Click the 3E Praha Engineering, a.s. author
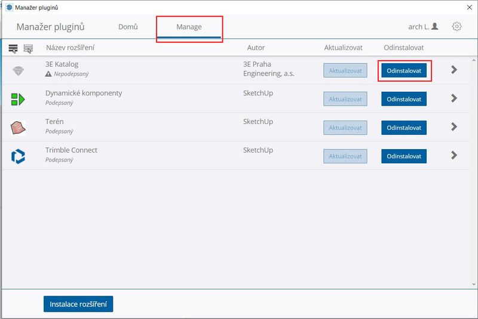This screenshot has height=319, width=478. 268,69
